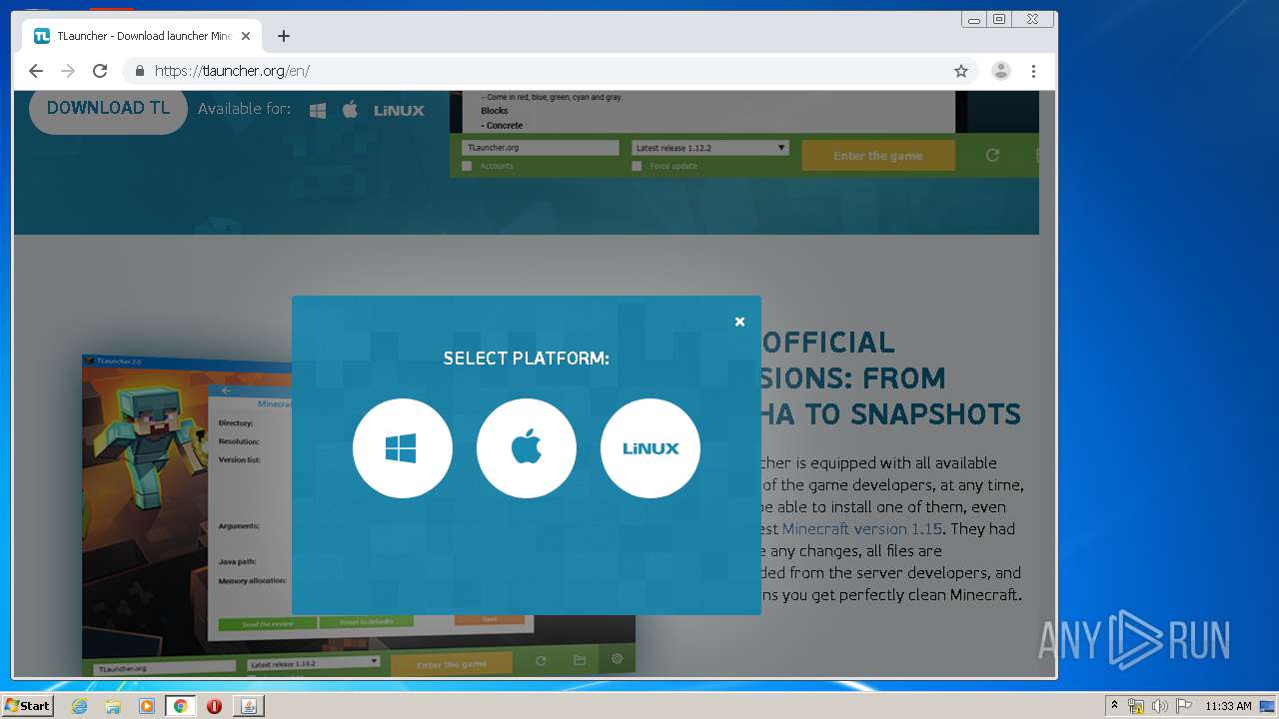Launch Internet Explorer from taskbar
Image resolution: width=1279 pixels, height=719 pixels.
click(x=79, y=706)
